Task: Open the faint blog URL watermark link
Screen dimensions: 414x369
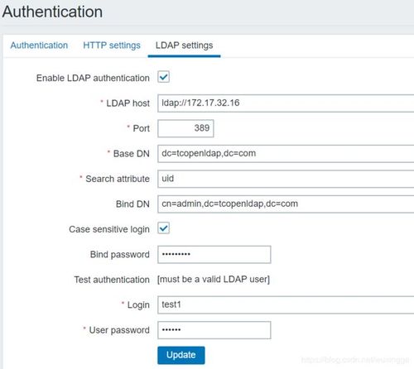Action: tap(355, 360)
